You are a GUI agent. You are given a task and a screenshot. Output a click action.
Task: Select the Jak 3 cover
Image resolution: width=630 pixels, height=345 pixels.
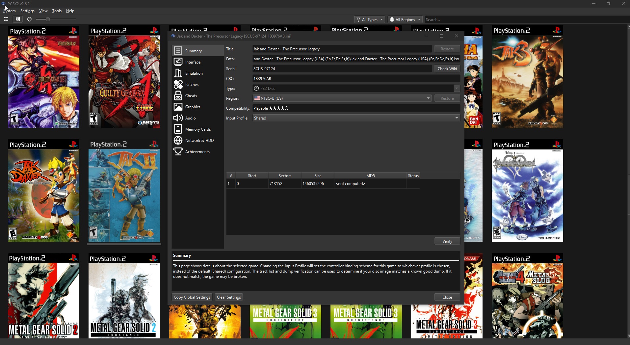[x=527, y=77]
